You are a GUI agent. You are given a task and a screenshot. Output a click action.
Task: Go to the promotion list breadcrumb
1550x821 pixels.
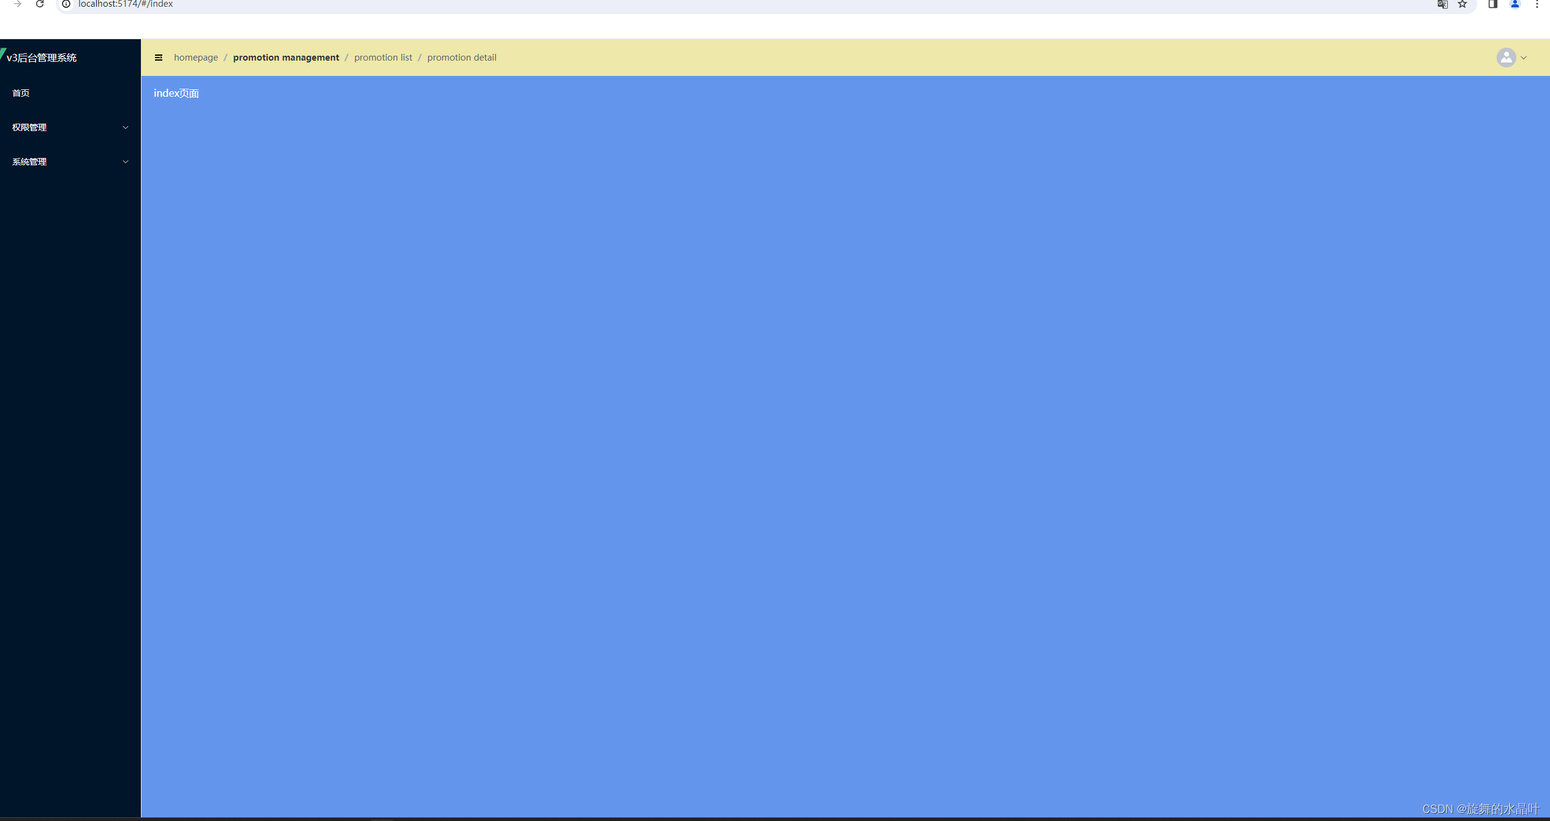(383, 58)
